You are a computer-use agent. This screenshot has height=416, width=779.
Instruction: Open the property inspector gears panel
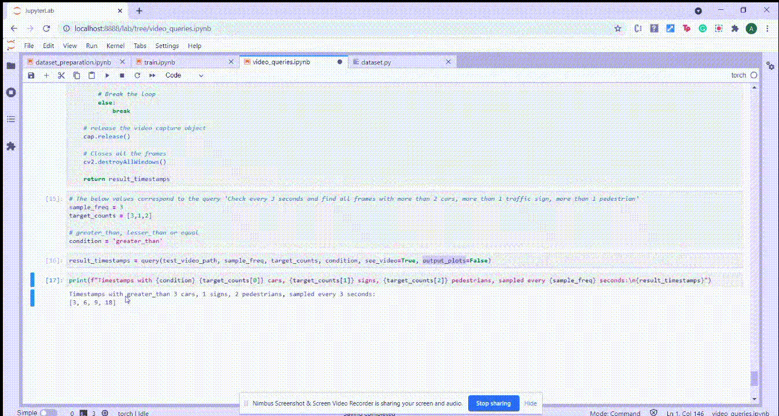pyautogui.click(x=770, y=66)
